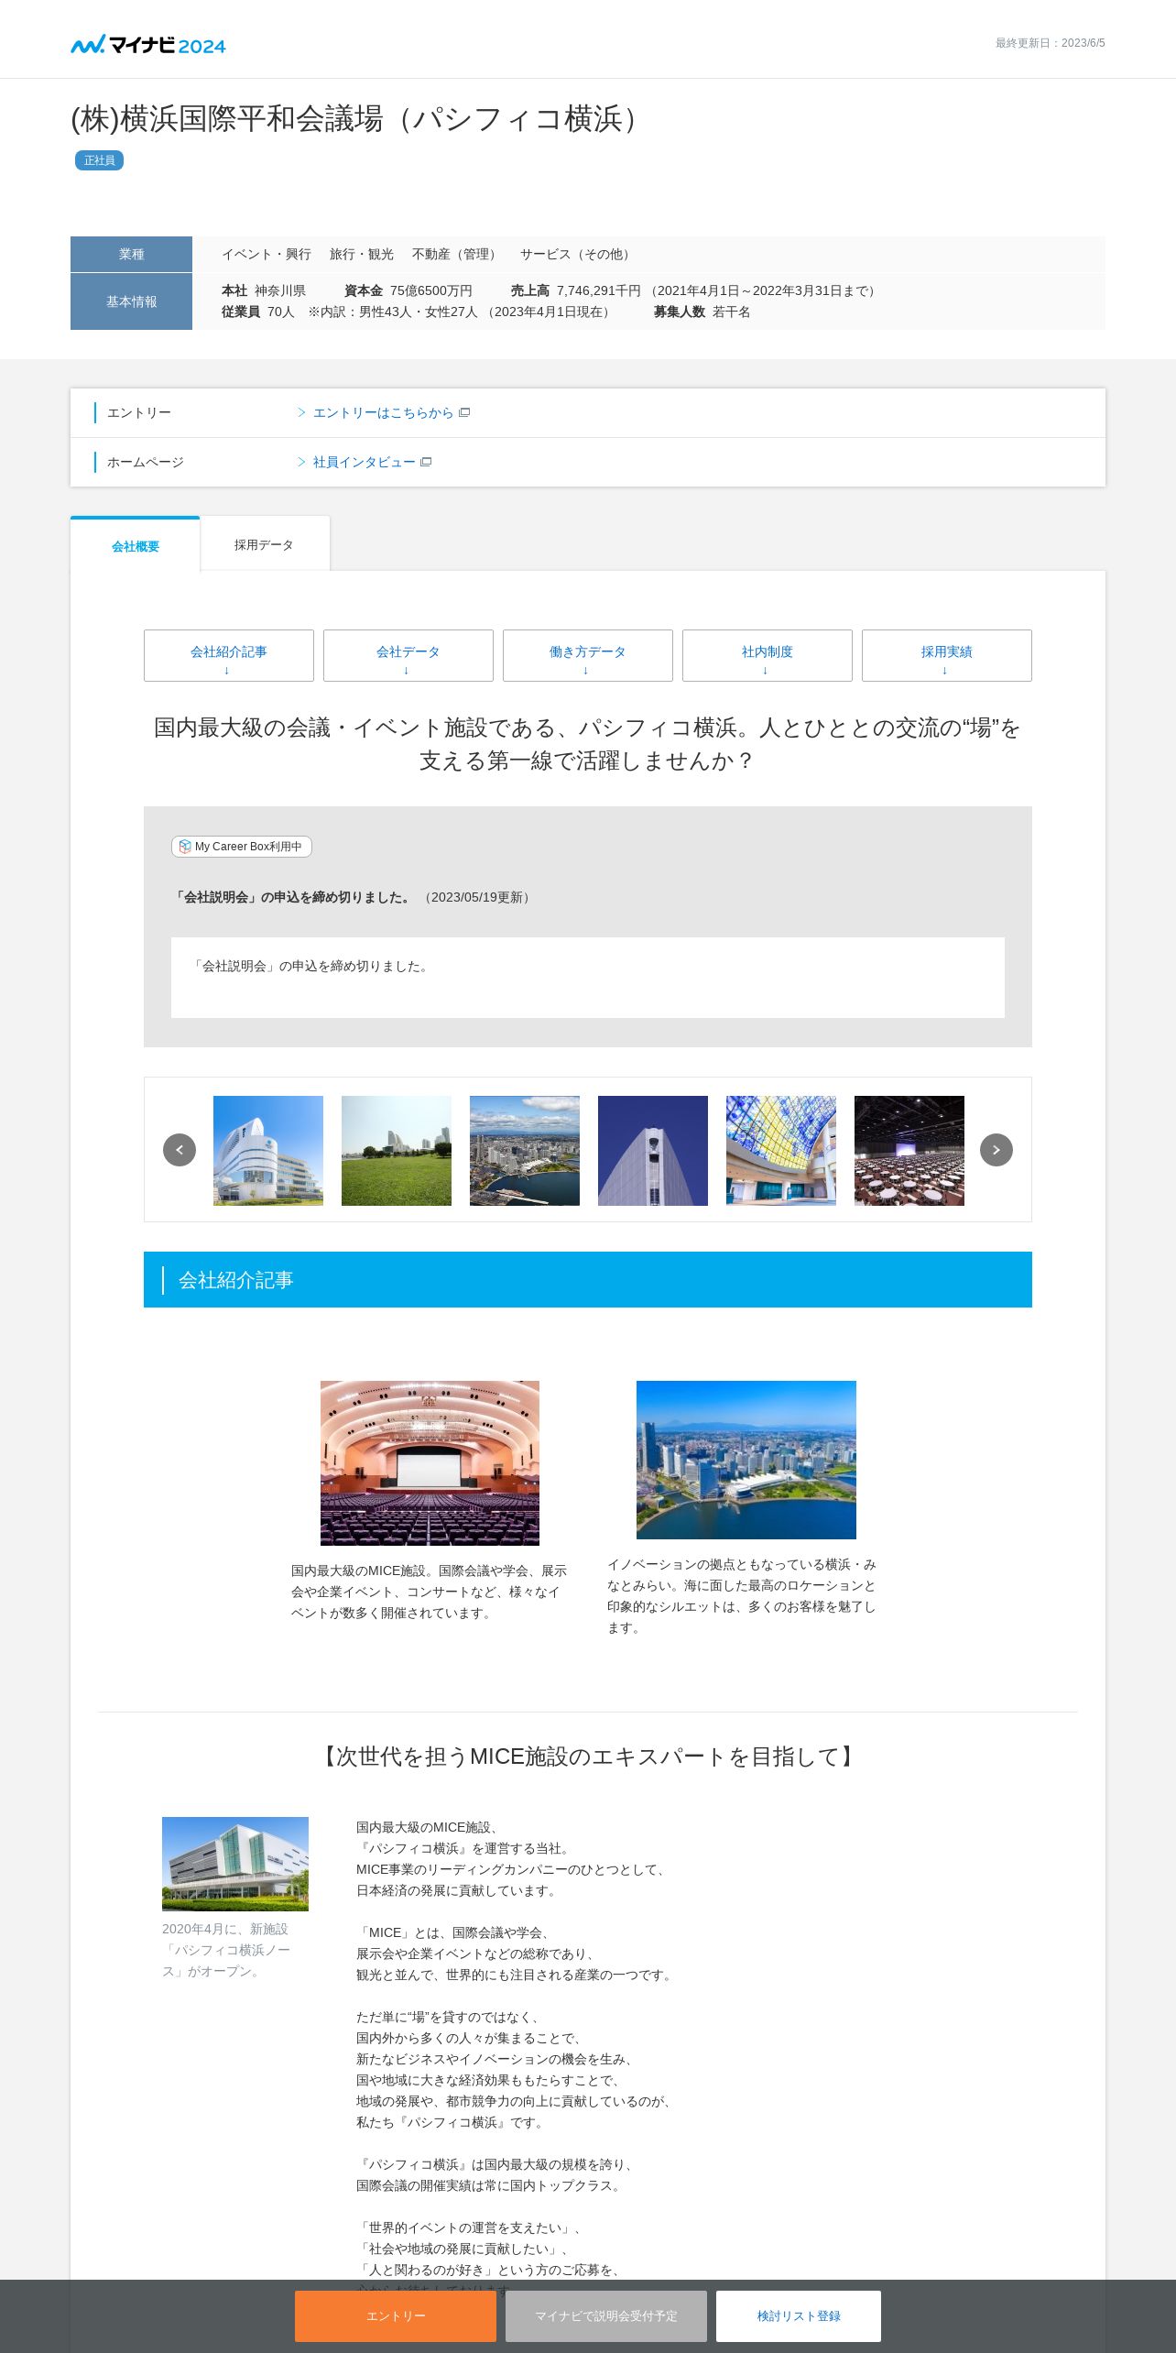Click the 基本情報 row label

pos(131,301)
